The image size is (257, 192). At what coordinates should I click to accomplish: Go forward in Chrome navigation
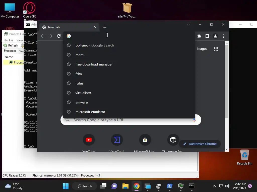tap(51, 36)
